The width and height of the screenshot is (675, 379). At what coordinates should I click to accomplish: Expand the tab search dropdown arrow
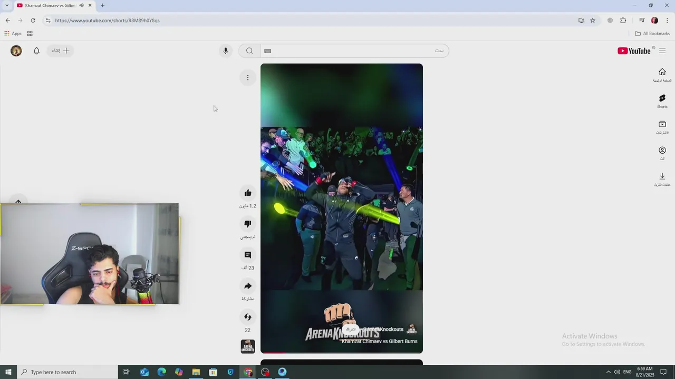tap(7, 5)
